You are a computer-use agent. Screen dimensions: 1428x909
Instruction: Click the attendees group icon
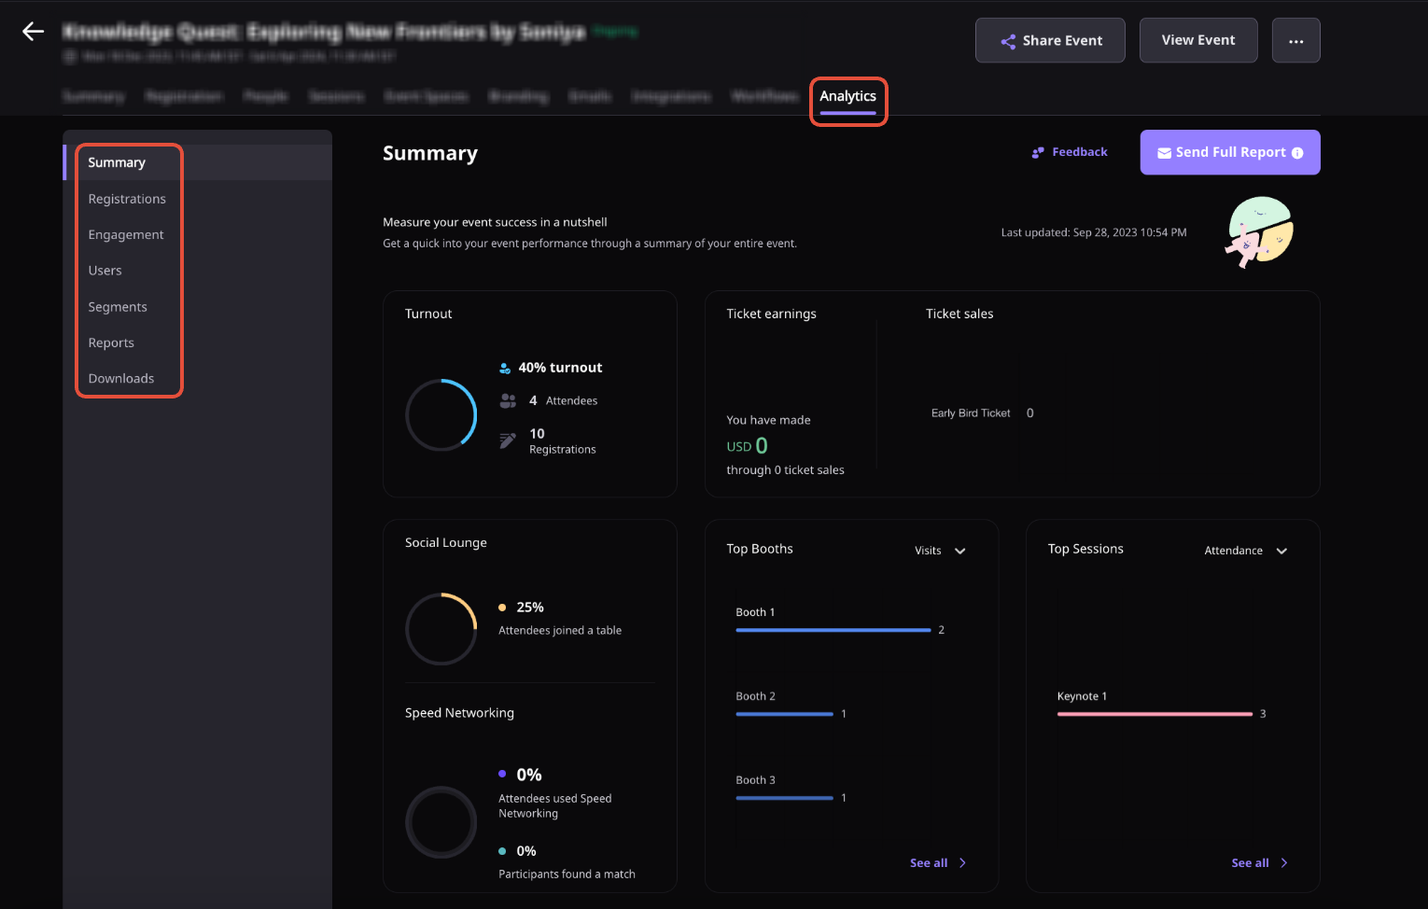[508, 400]
